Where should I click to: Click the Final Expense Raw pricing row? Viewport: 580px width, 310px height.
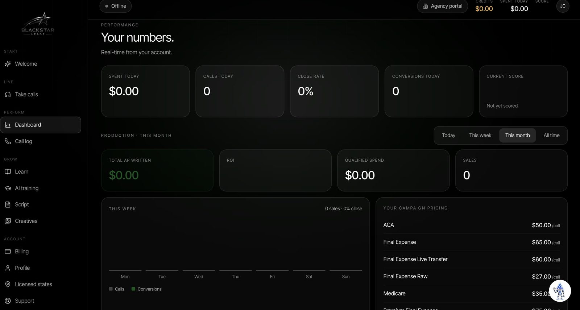coord(472,277)
